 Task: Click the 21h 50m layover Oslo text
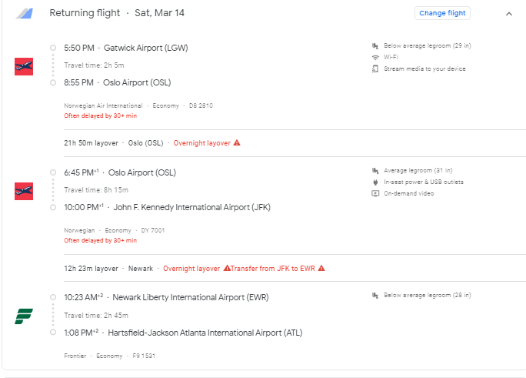(x=114, y=142)
